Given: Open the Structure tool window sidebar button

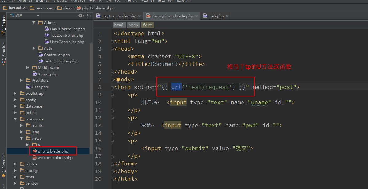Looking at the screenshot, I should [3, 53].
